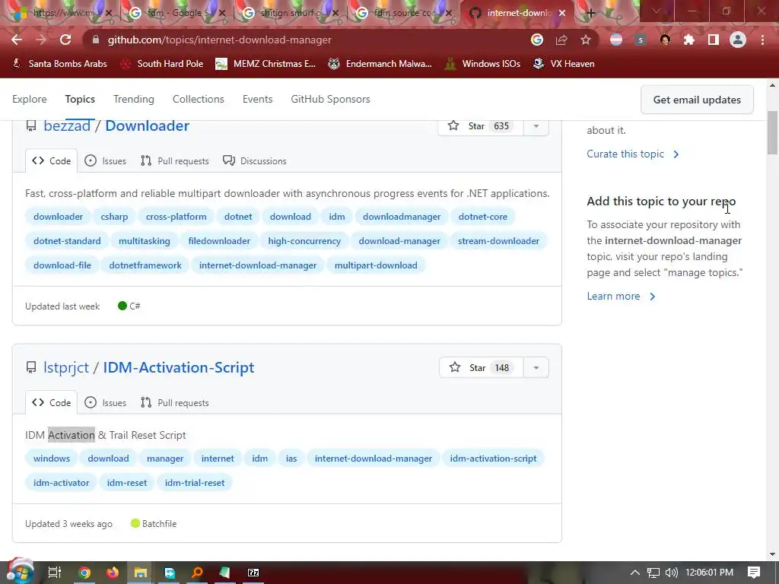Open Chrome's three-dot menu
Viewport: 779px width, 584px height.
coord(762,40)
